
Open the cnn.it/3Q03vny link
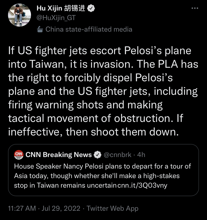[x=142, y=185]
